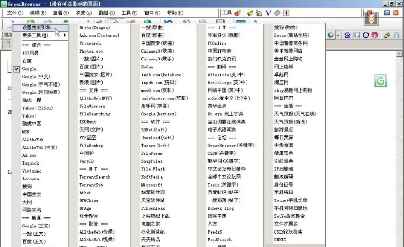Viewport: 404px width, 247px height.
Task: Click the Google G search icon
Action: tap(356, 35)
